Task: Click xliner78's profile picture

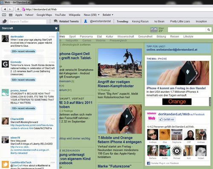Action: coord(5,140)
